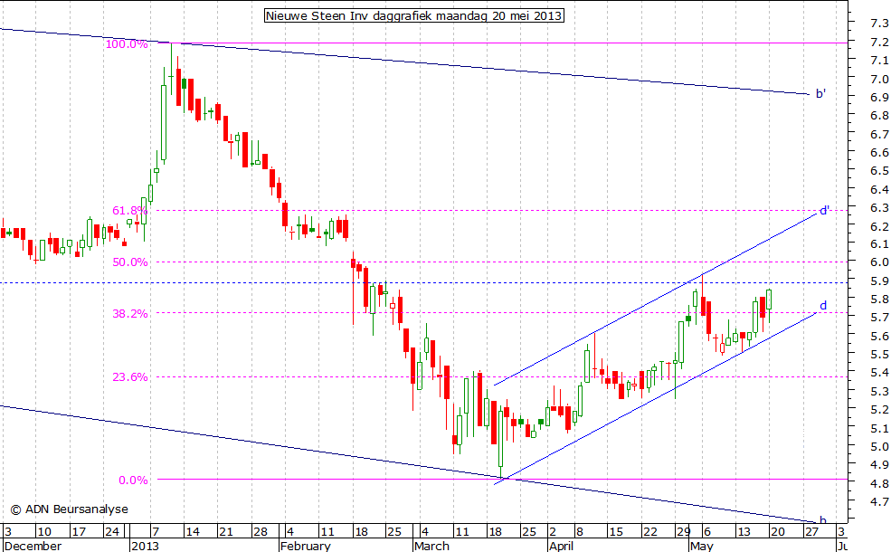891x552 pixels.
Task: Select the 0.0% Fibonacci level label
Action: click(134, 481)
